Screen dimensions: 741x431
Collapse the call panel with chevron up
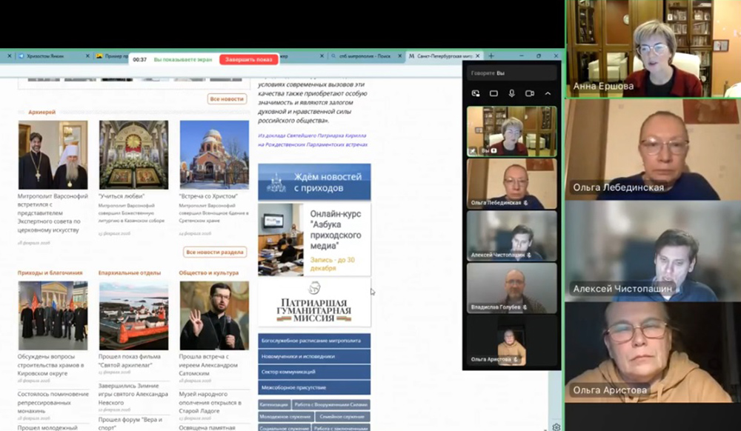click(548, 93)
